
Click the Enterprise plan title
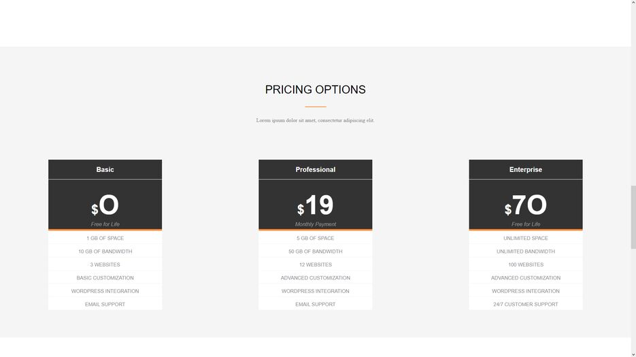526,169
